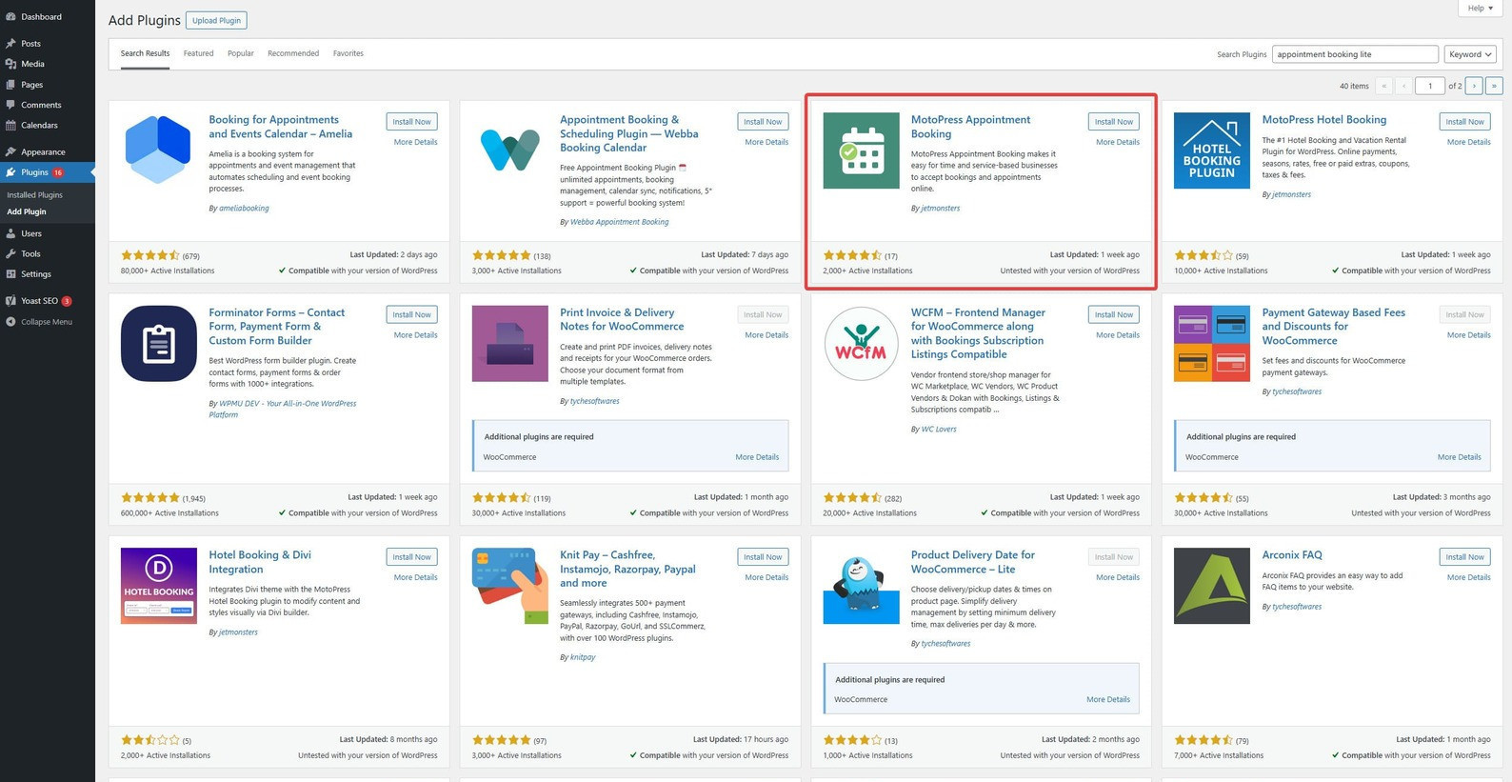
Task: Go to the next results page
Action: [x=1474, y=86]
